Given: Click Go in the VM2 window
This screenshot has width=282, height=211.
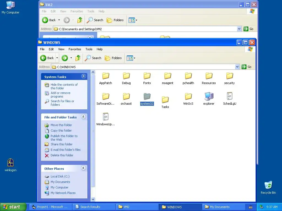Looking at the screenshot, I should pyautogui.click(x=249, y=29).
